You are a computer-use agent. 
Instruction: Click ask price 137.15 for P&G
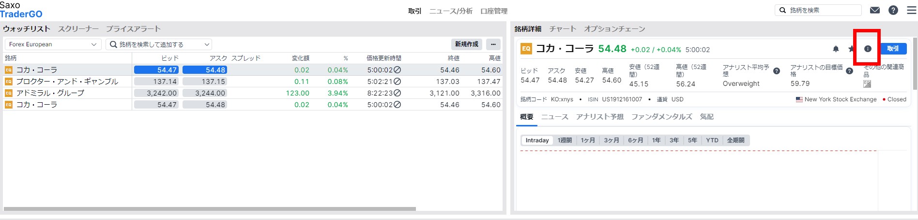pos(205,82)
